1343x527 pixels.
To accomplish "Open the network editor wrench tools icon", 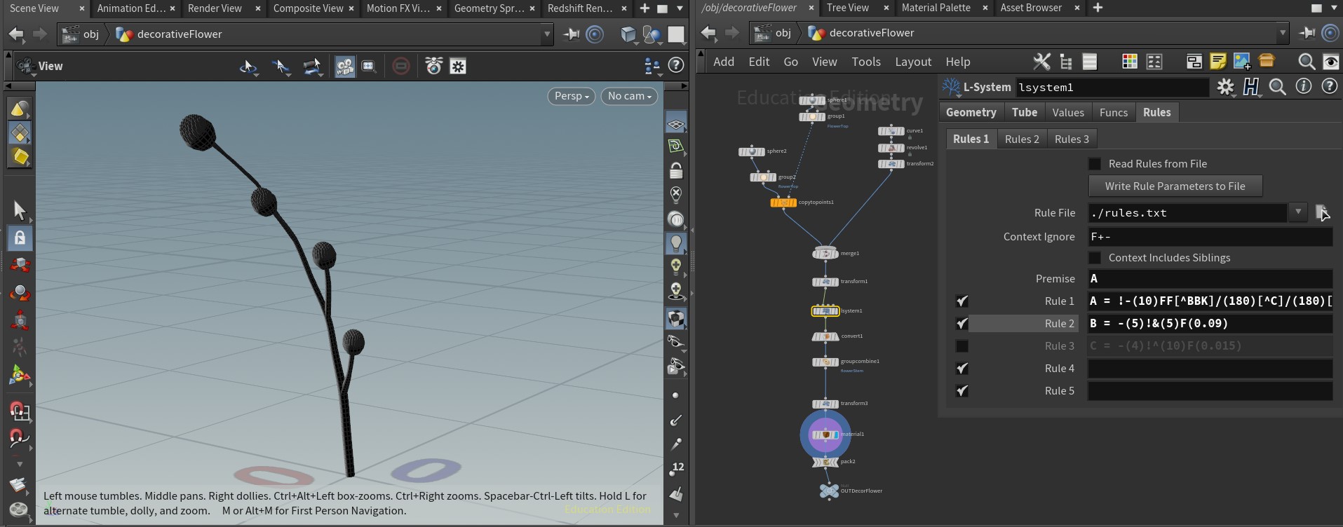I will point(1041,62).
